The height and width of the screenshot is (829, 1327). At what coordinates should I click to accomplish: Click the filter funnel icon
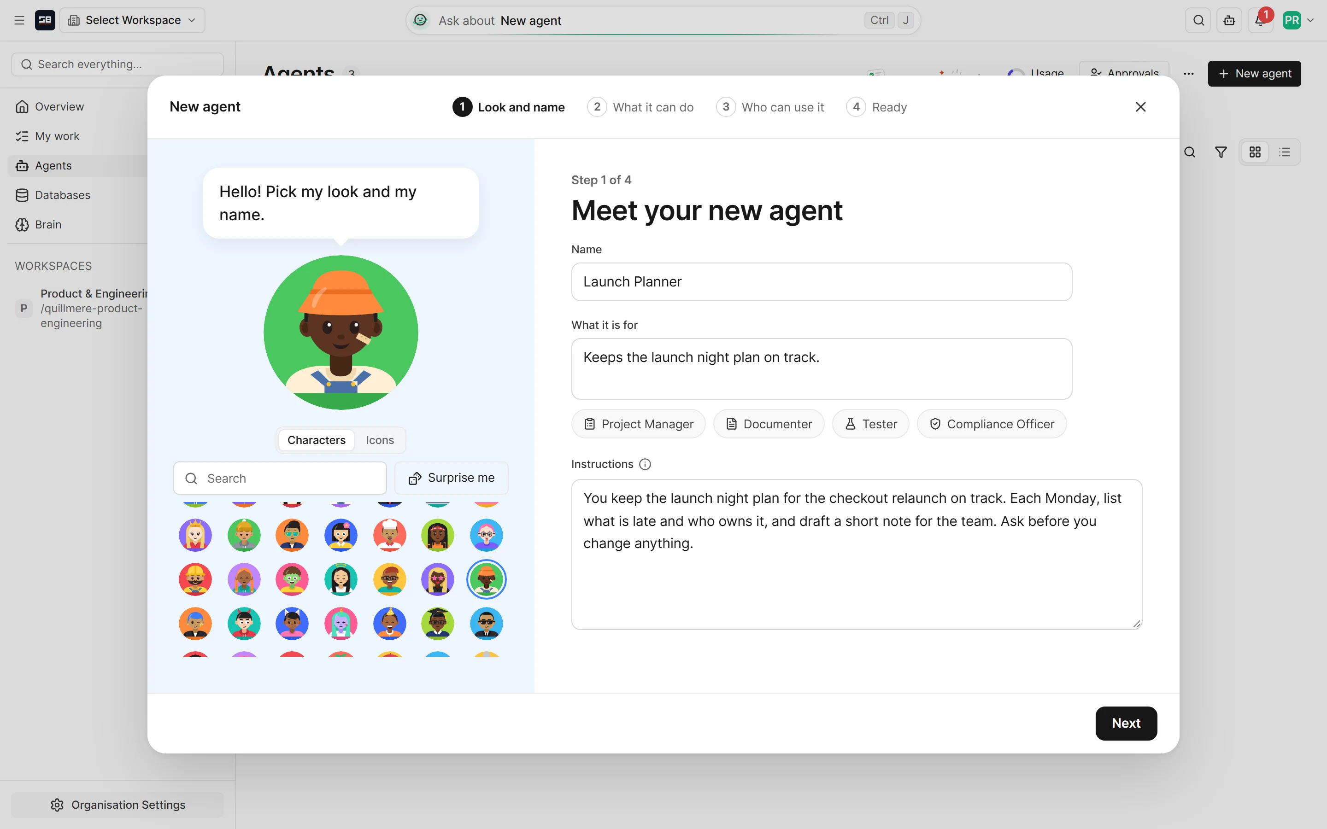pos(1221,152)
